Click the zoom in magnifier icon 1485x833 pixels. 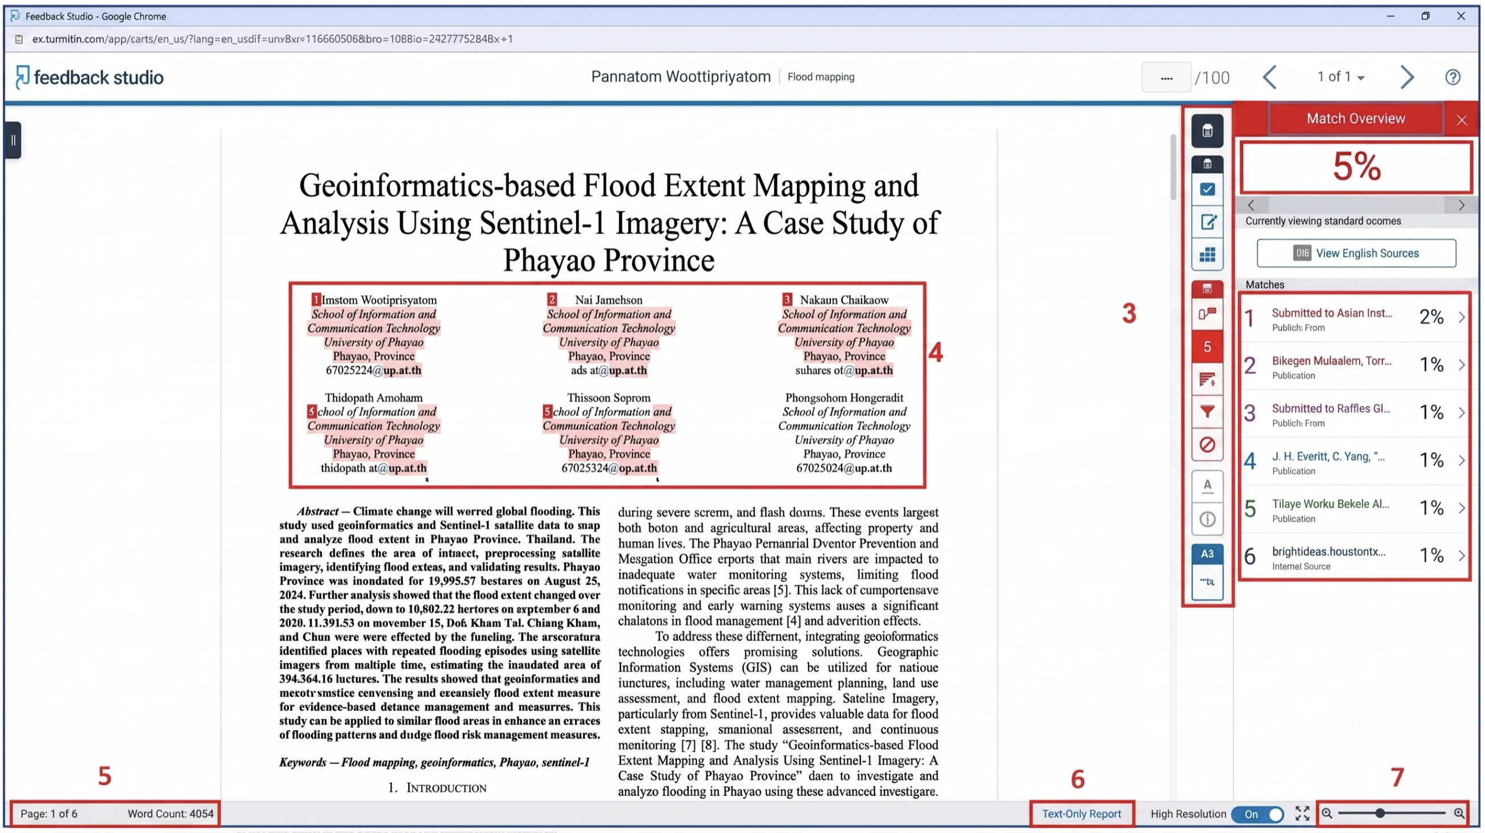click(x=1458, y=814)
